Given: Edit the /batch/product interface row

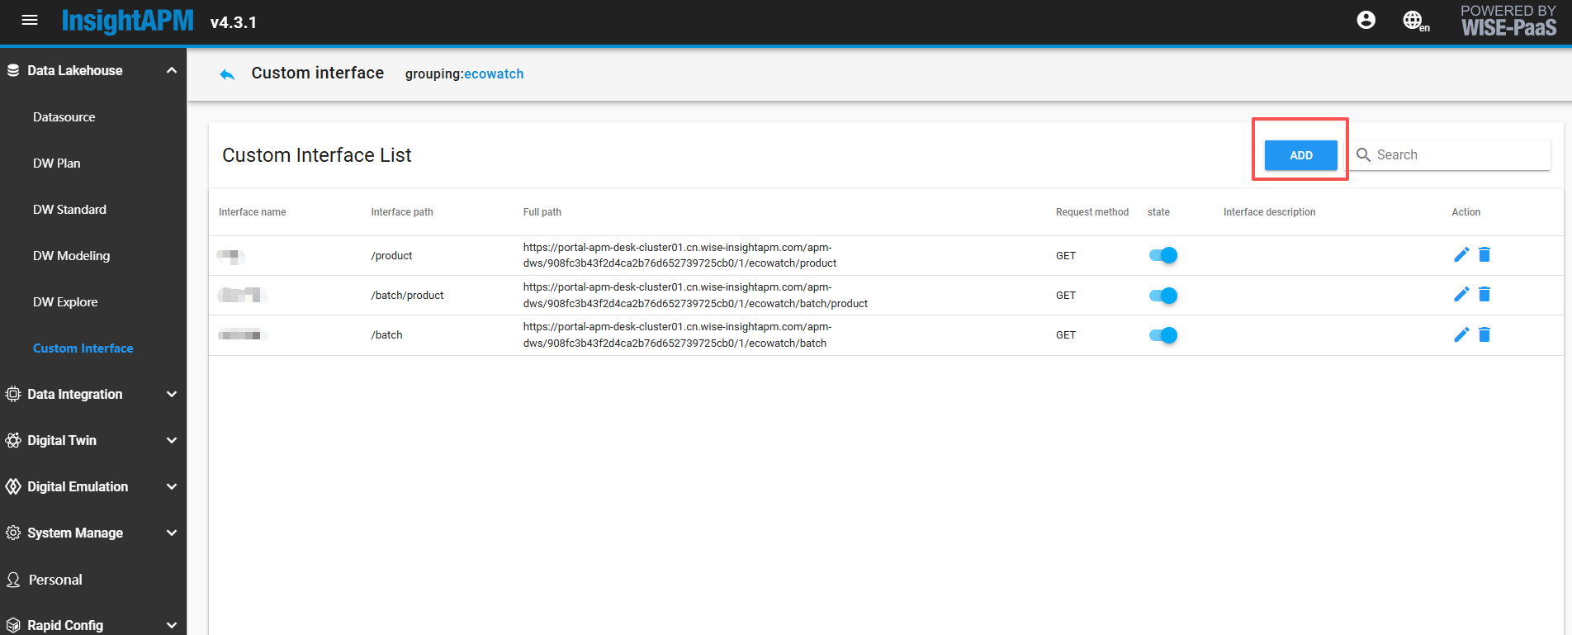Looking at the screenshot, I should click(x=1461, y=295).
